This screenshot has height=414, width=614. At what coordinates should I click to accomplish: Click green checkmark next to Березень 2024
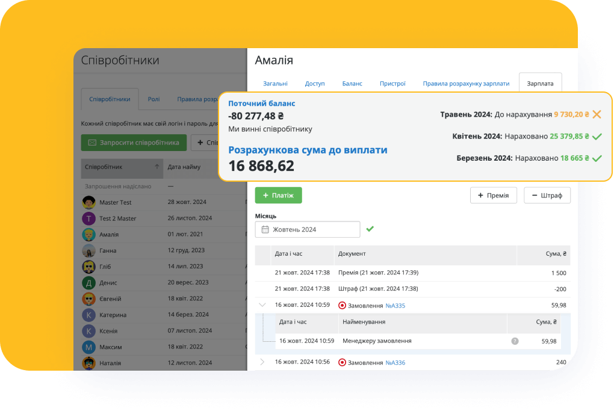(x=597, y=159)
